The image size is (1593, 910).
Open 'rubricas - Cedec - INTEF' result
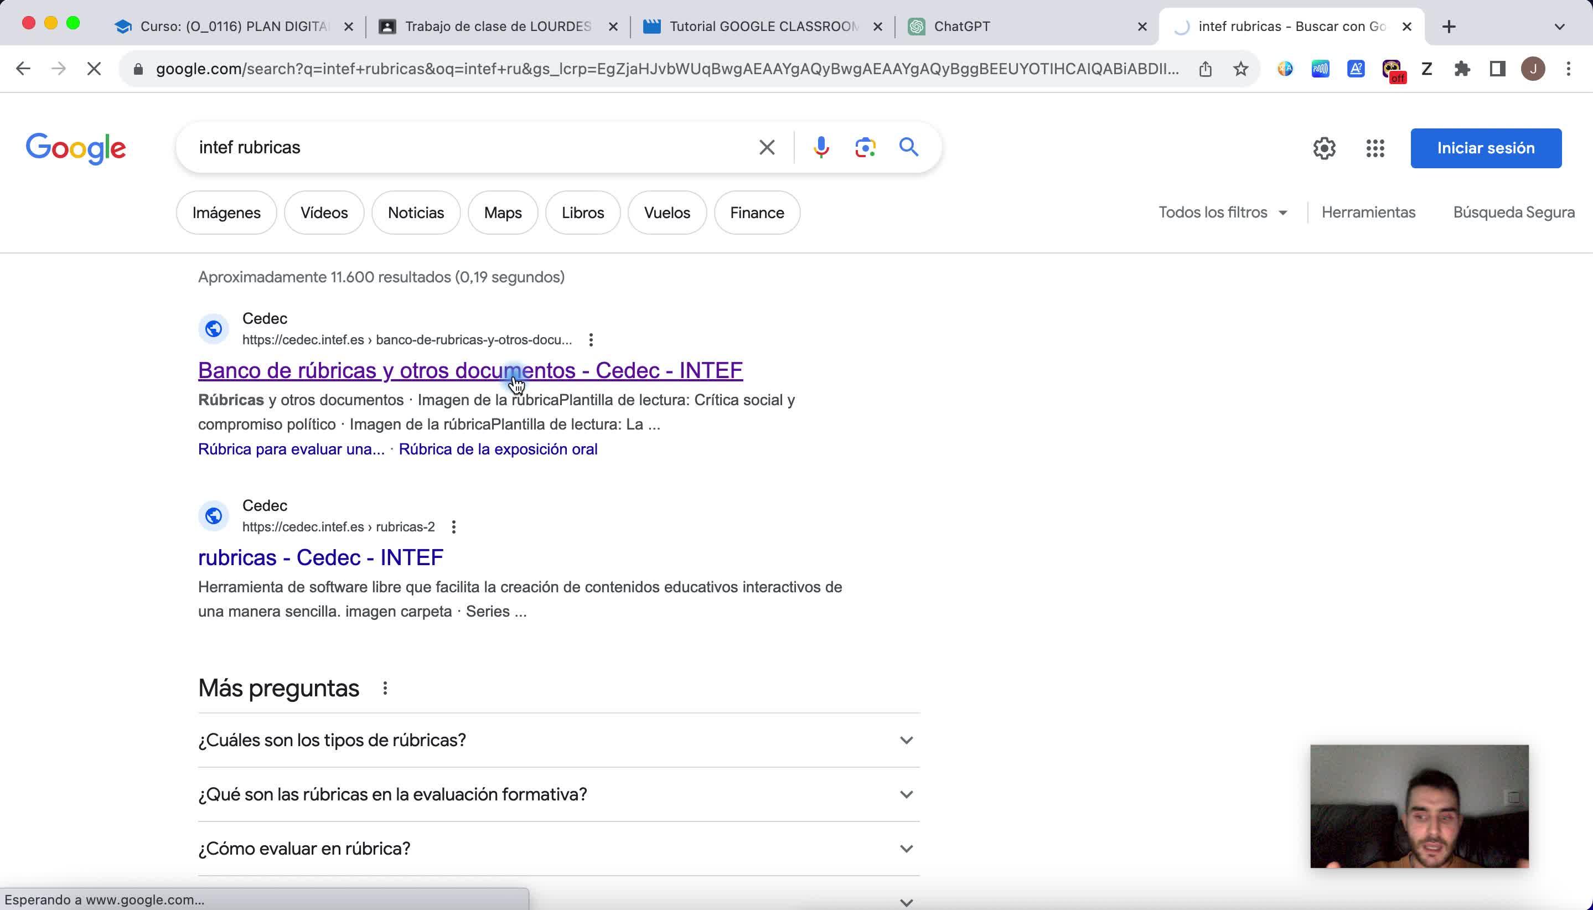[320, 557]
